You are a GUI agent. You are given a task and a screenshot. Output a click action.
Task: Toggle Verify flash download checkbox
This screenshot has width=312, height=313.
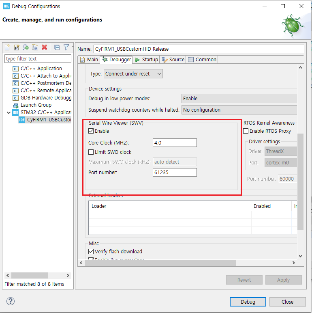coord(91,252)
